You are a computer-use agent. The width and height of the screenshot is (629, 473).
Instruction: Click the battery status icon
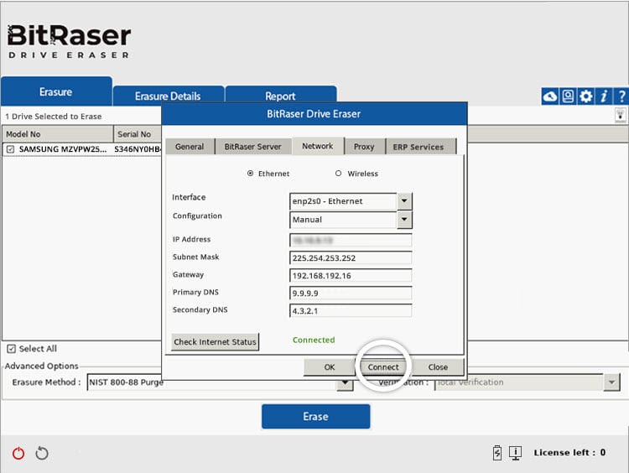497,453
